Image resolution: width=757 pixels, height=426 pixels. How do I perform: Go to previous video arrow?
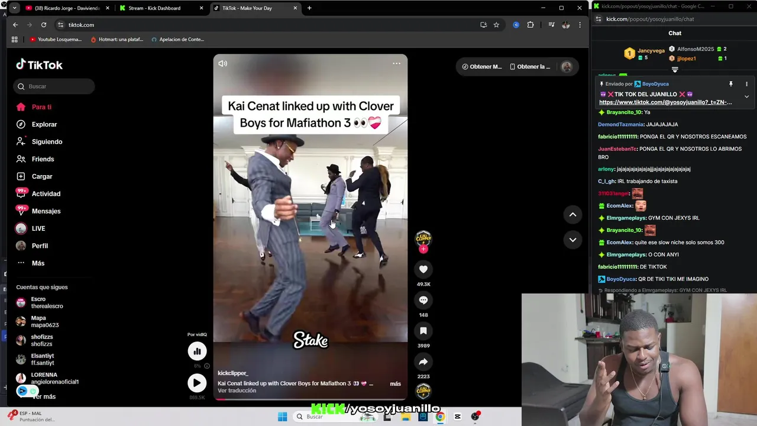[572, 215]
